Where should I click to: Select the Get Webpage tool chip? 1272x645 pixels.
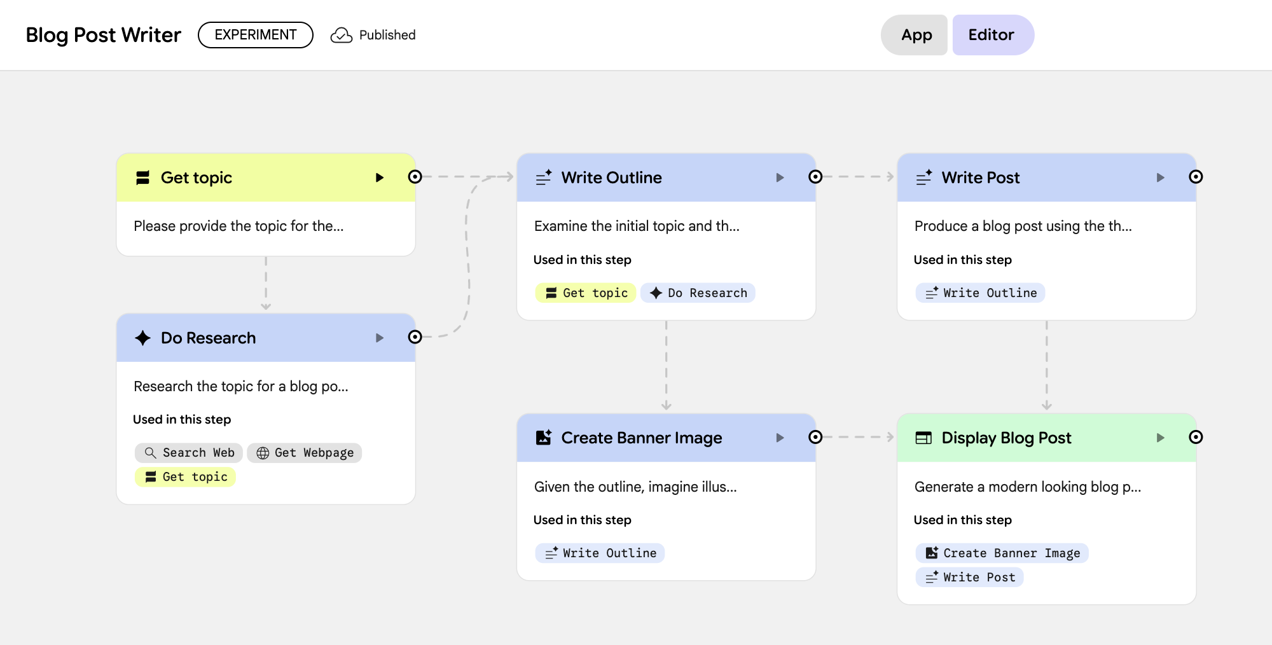point(305,453)
